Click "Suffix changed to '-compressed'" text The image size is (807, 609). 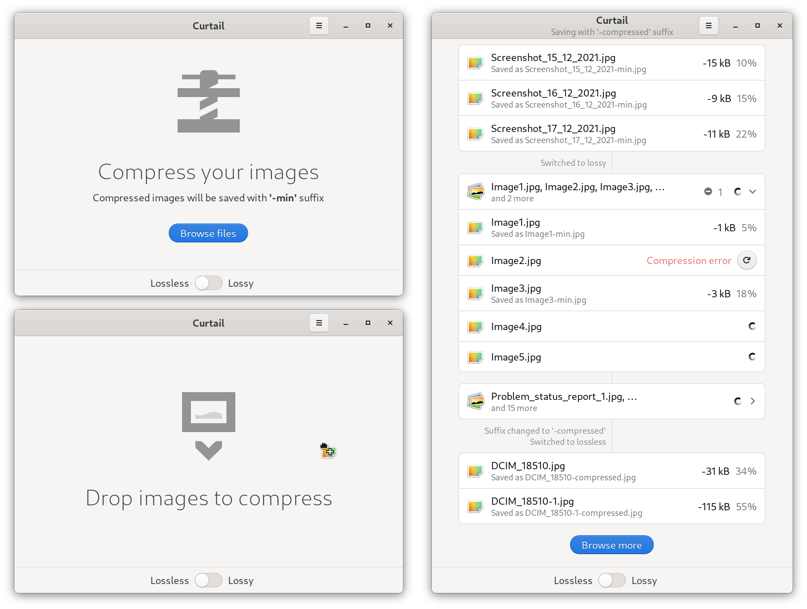tap(545, 431)
